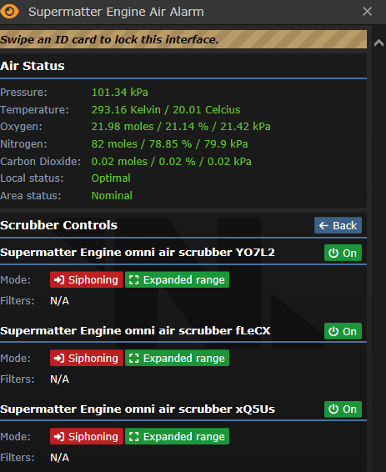Click the power icon on scrubber fLeCX
This screenshot has width=386, height=472.
pos(333,331)
